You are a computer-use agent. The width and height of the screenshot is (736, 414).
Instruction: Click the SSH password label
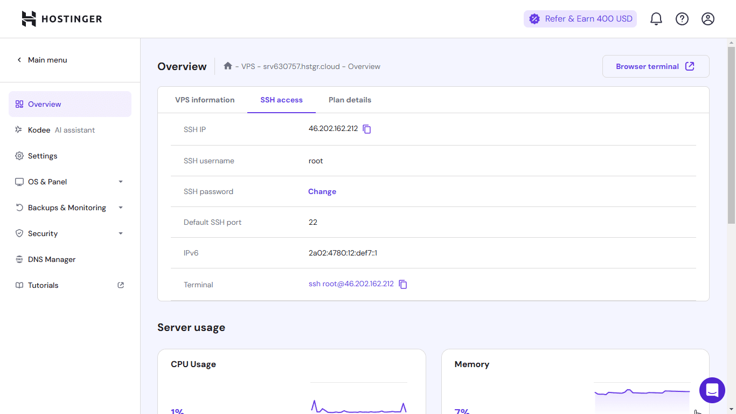[x=209, y=191]
